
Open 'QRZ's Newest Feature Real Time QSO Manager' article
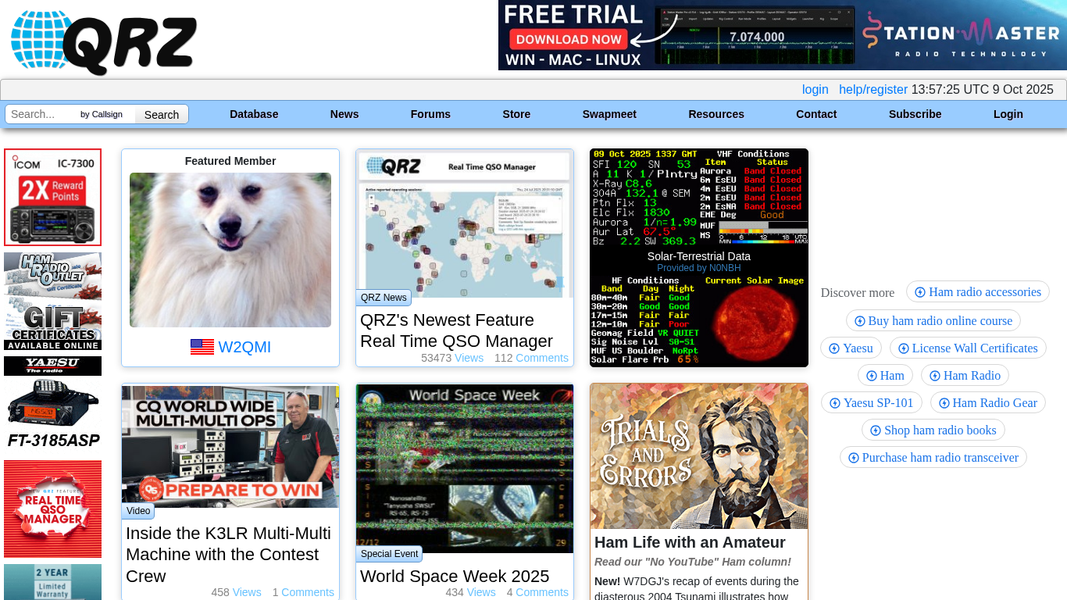click(457, 330)
